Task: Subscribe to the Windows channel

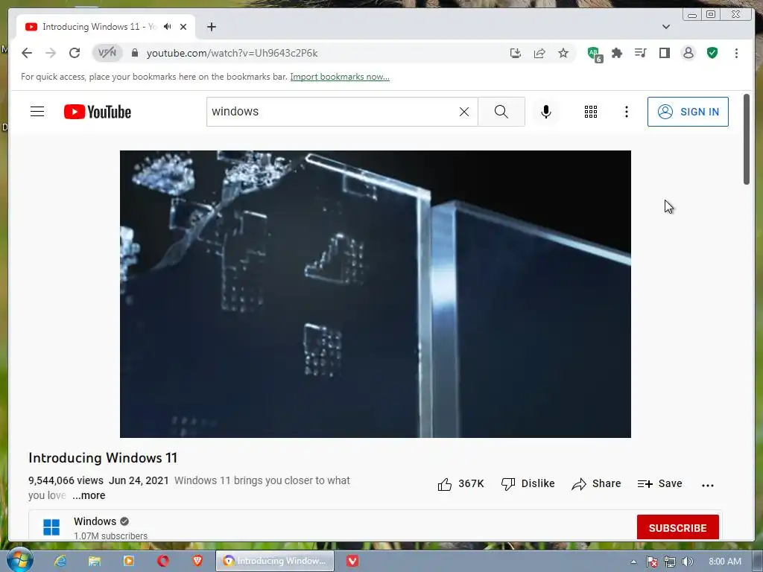Action: 677,528
